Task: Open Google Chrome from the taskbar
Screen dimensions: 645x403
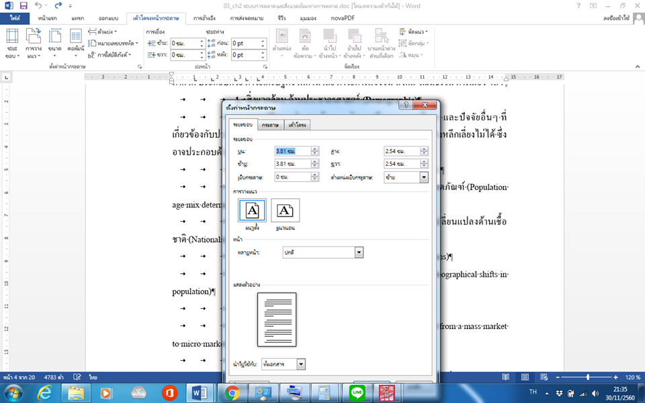Action: click(232, 393)
